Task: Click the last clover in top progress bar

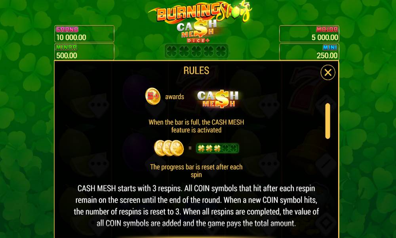Action: [x=221, y=51]
